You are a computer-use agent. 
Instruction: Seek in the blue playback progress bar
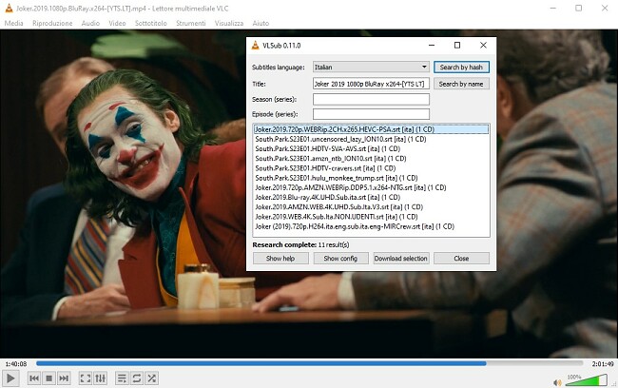pos(309,363)
